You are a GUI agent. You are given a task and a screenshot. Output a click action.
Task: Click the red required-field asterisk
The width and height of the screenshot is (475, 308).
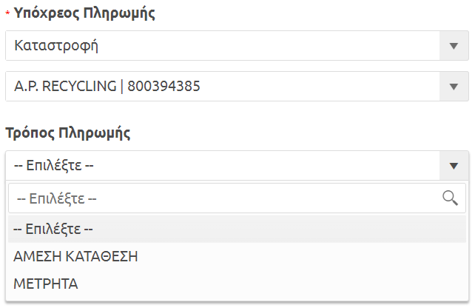coord(7,15)
